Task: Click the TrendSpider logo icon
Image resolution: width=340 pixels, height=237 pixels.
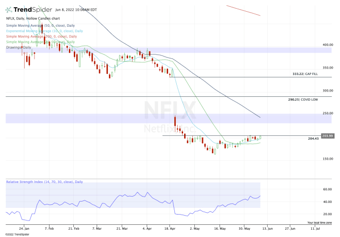Action: coord(9,9)
